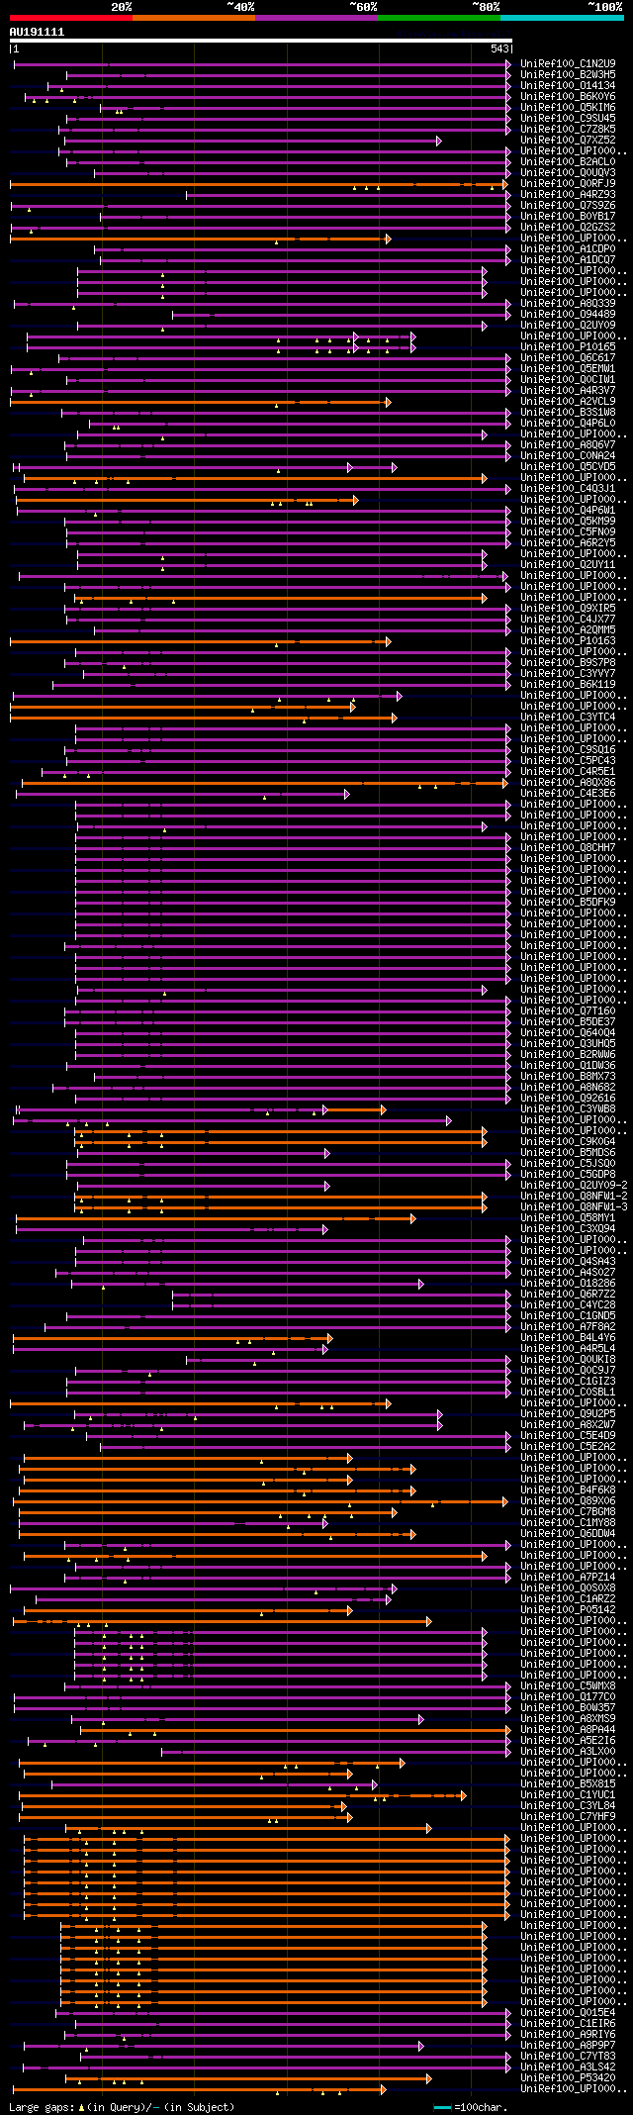
Task: Select label UniRef100_Q7XZ52
Action: point(568,140)
